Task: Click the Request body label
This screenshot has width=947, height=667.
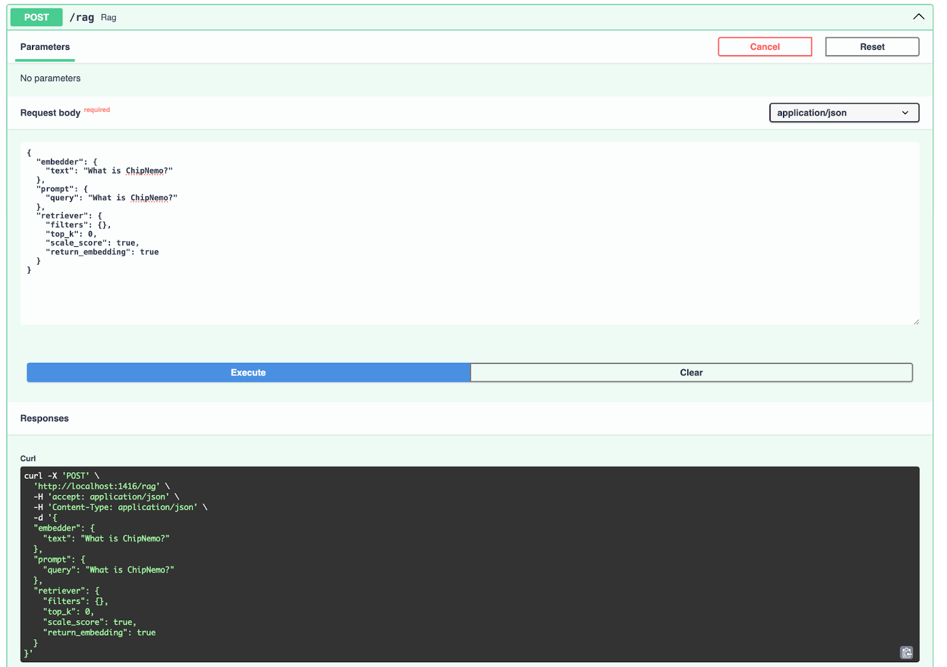Action: click(x=50, y=112)
